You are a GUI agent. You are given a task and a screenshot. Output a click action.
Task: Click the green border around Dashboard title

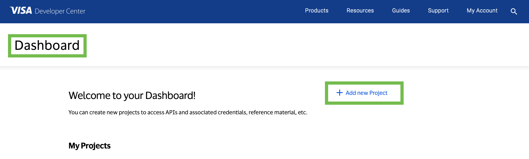(10, 46)
